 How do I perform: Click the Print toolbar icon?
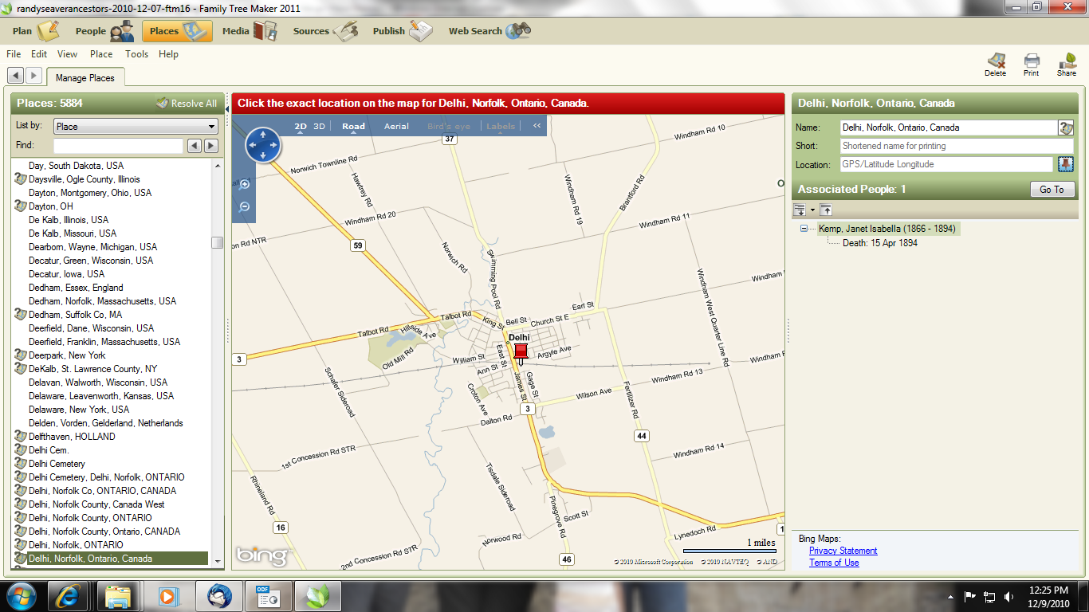(x=1032, y=65)
